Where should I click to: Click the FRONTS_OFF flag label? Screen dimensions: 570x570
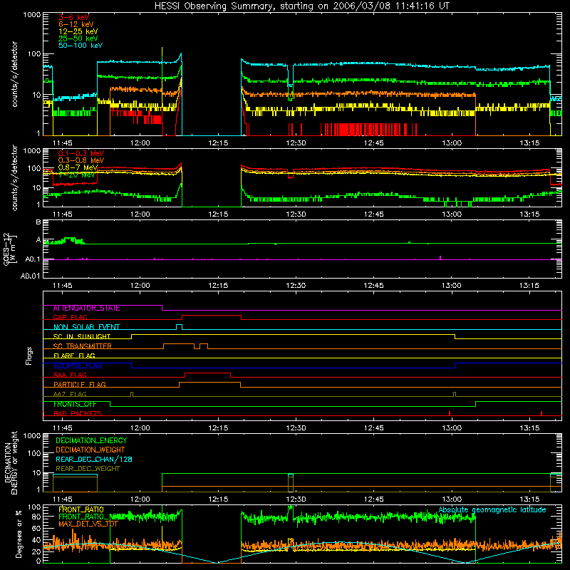coord(75,404)
